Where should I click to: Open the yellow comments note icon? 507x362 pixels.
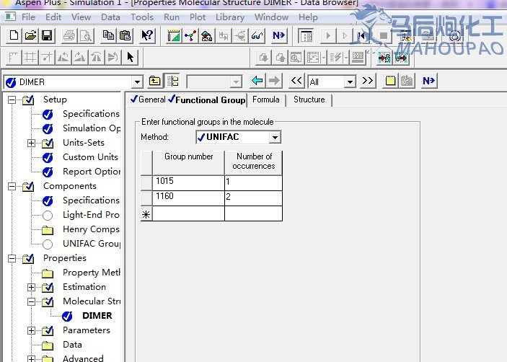click(390, 81)
